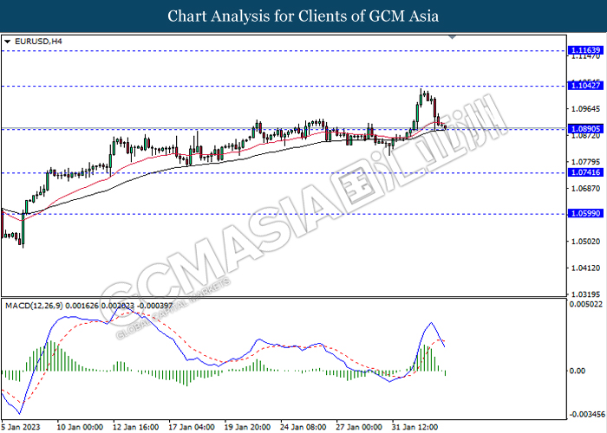Select the 1.07416 price level label
Screen dimensions: 607x433
click(585, 172)
